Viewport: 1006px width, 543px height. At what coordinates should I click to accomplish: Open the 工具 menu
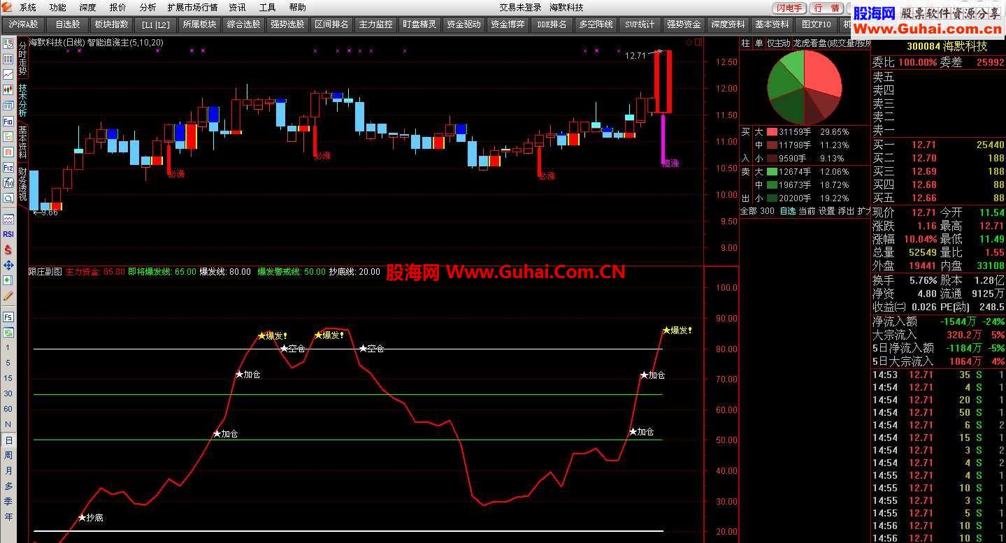click(268, 8)
